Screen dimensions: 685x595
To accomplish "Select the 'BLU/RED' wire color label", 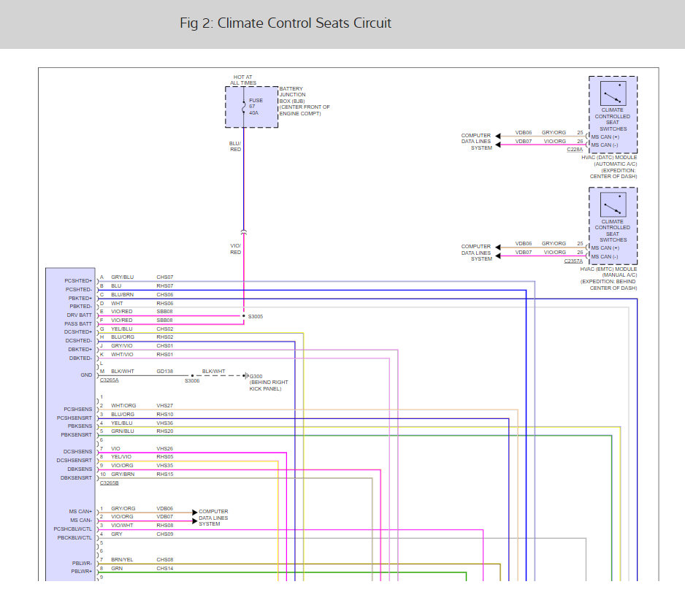I will (235, 146).
